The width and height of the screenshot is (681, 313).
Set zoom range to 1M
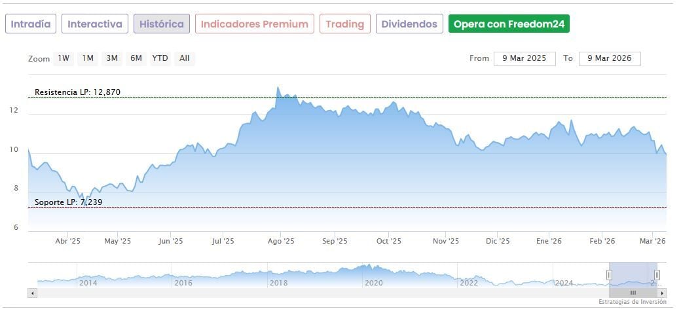pos(88,58)
